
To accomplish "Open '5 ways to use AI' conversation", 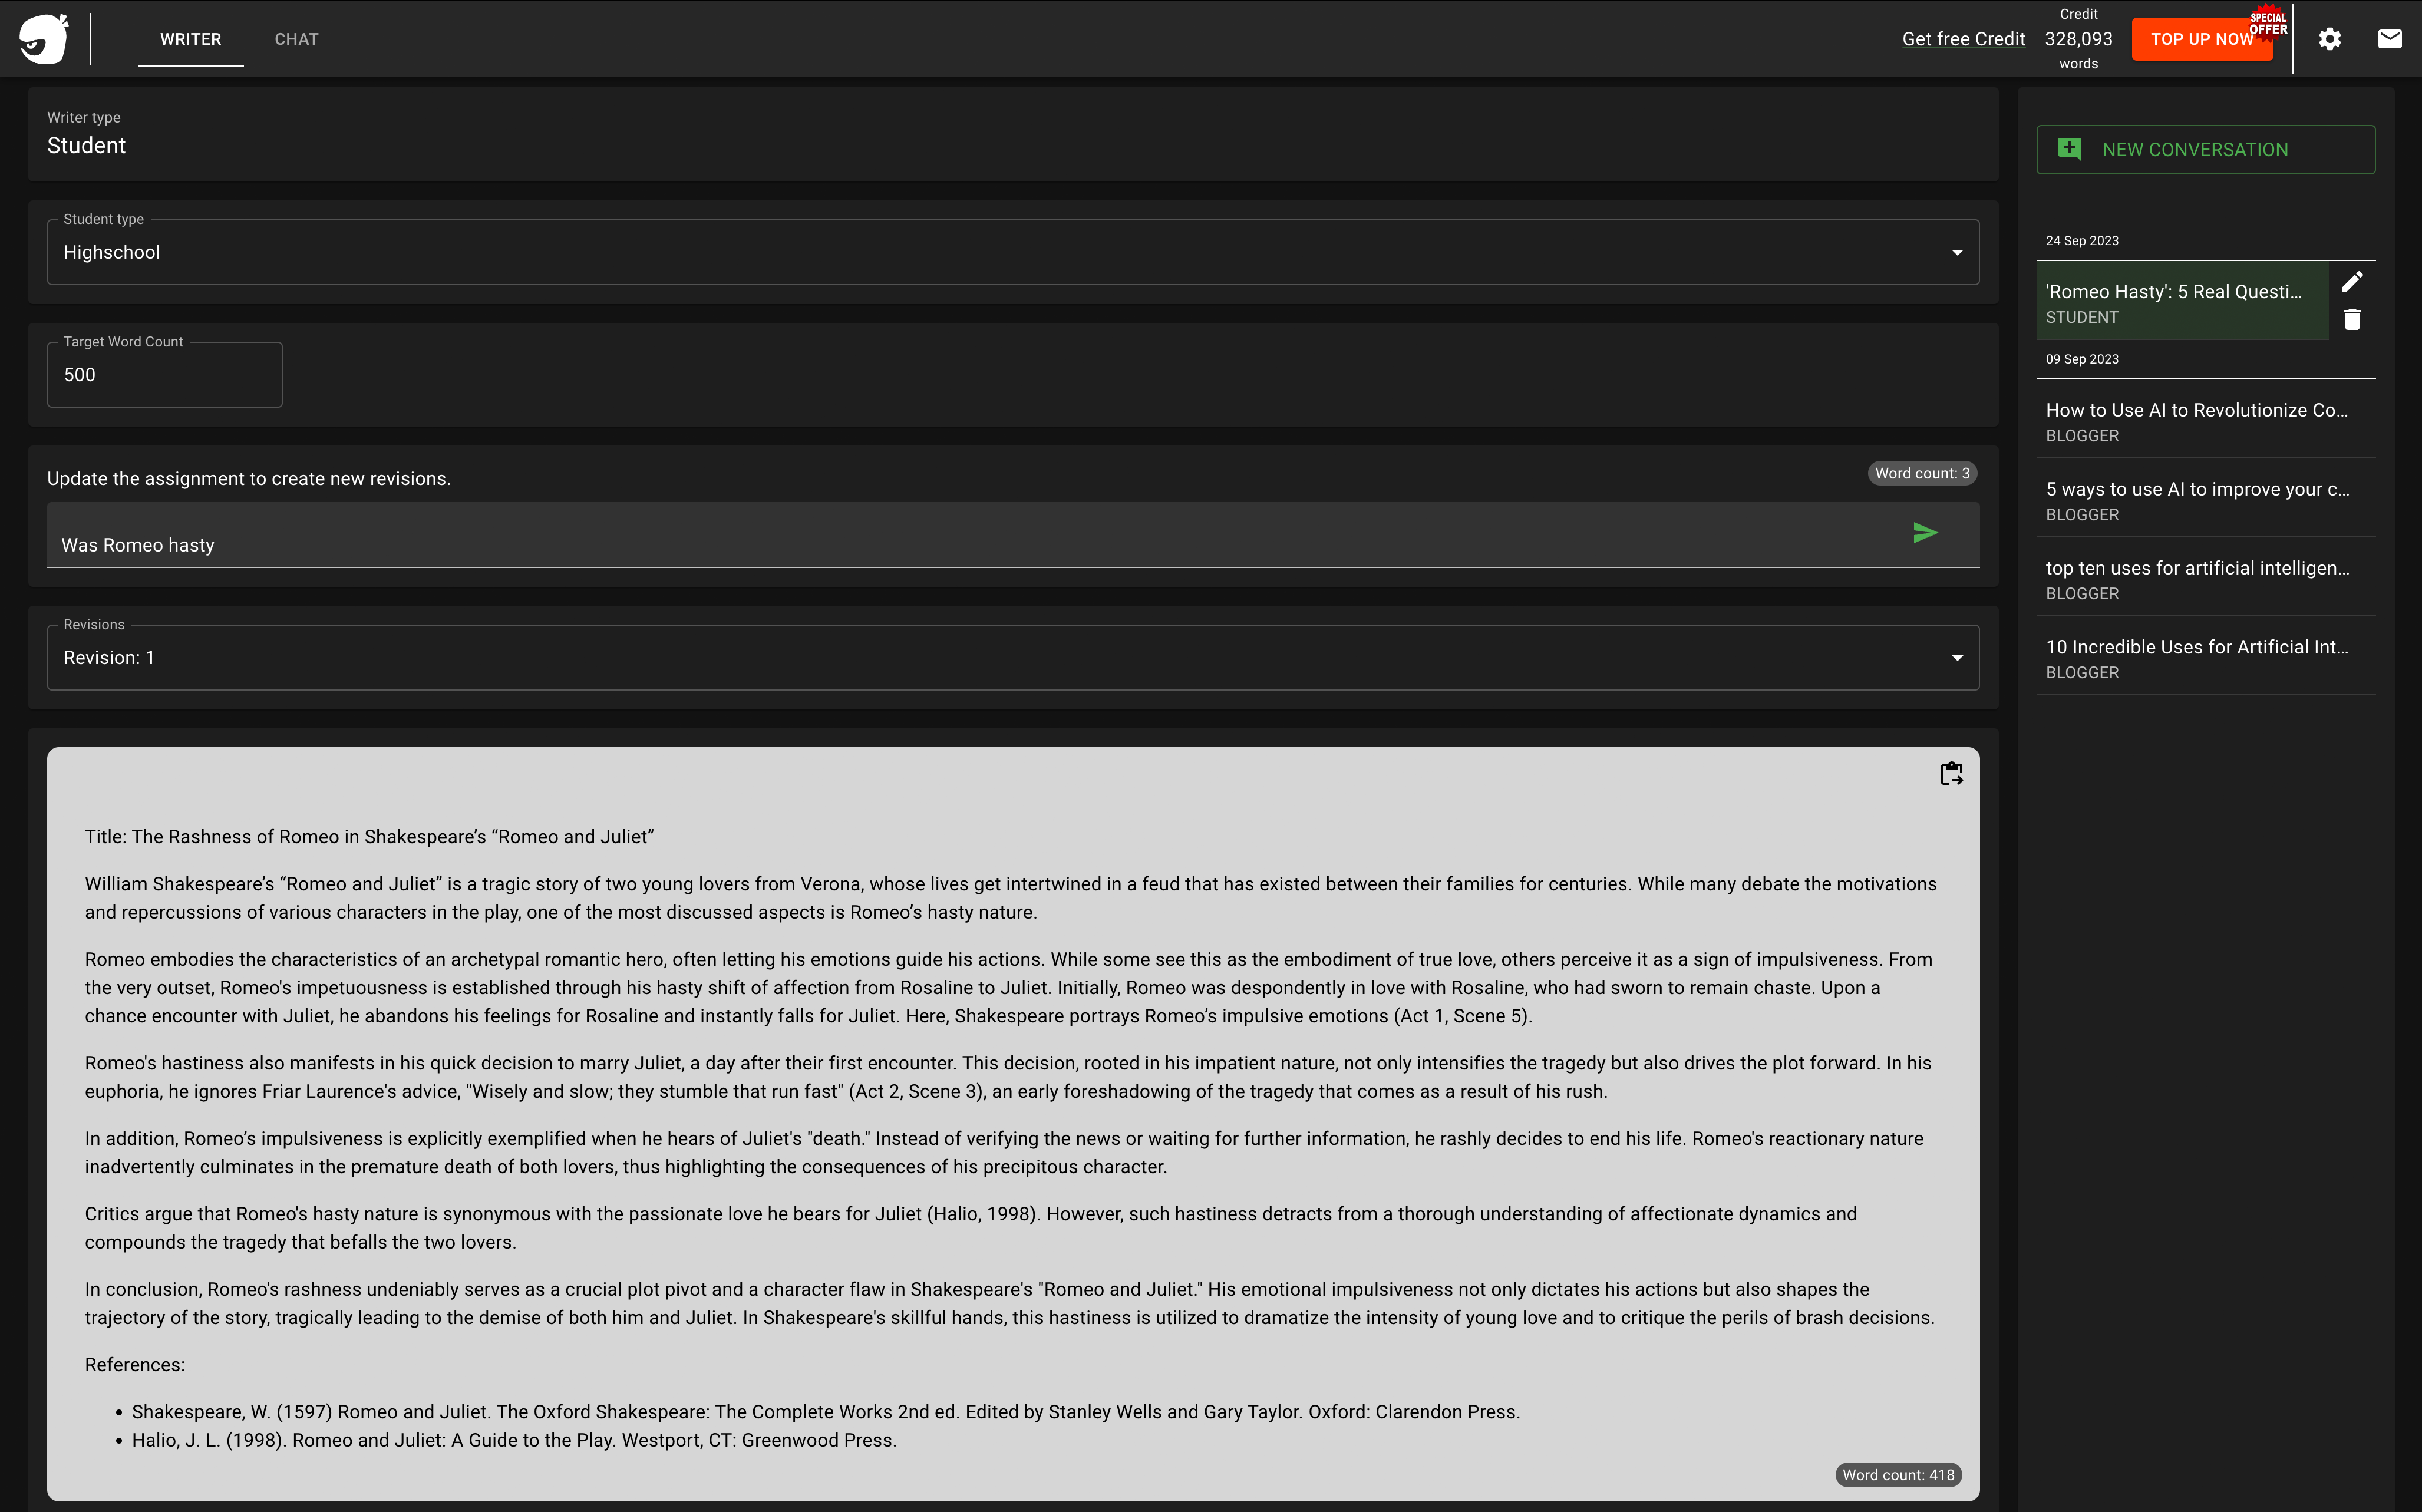I will coord(2206,500).
